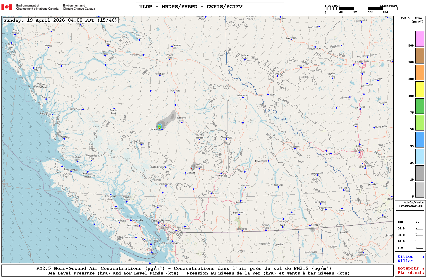This screenshot has width=427, height=278.
Task: Click the Sunday 19 April 2026 timestamp box
Action: coord(61,20)
